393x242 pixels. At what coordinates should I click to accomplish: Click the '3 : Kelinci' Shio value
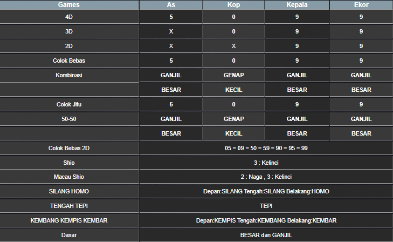click(x=266, y=163)
